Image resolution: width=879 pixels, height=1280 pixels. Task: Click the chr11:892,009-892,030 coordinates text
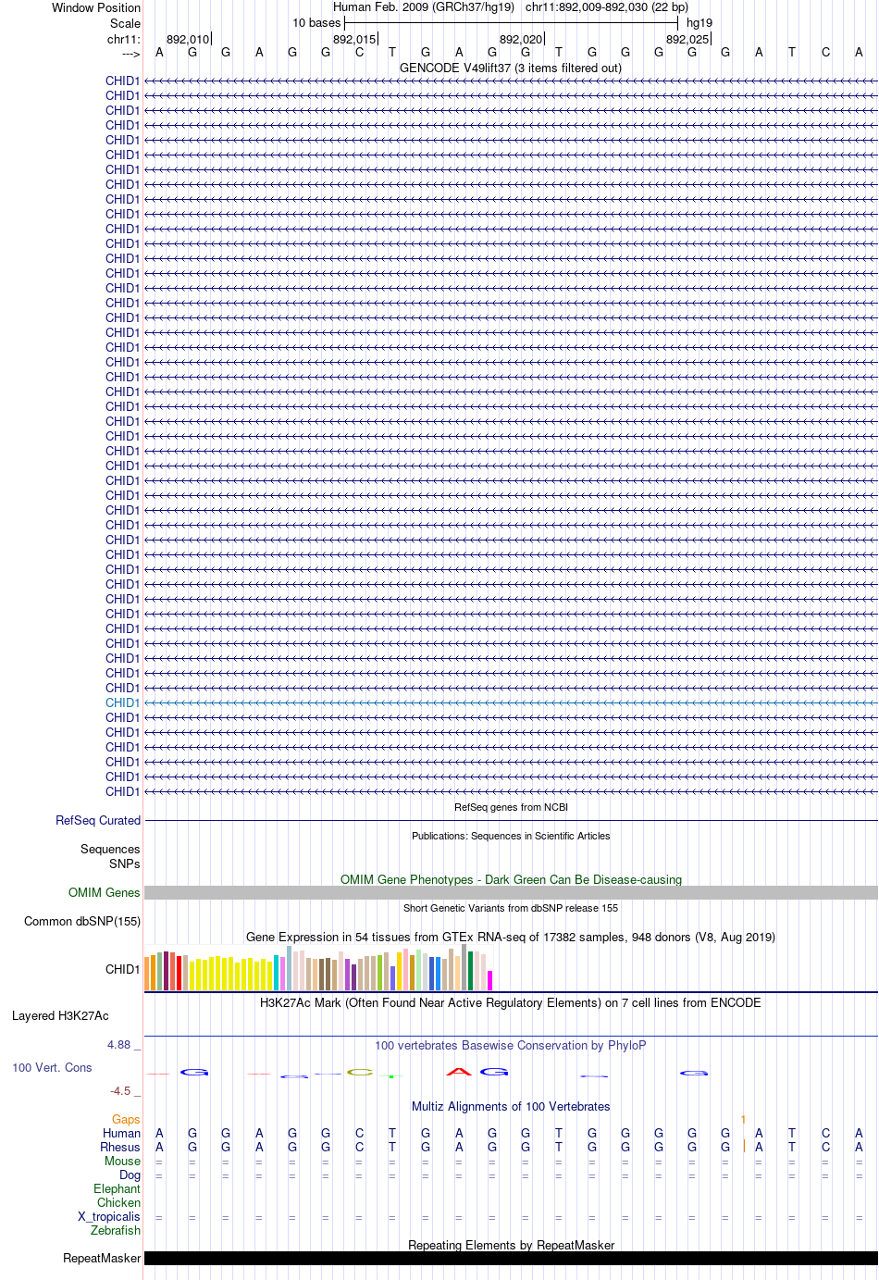[x=607, y=6]
